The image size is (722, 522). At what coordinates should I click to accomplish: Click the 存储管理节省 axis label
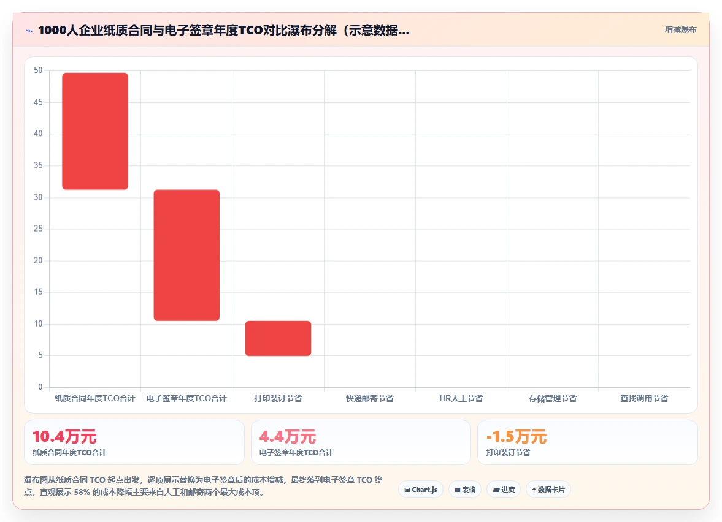(x=553, y=398)
